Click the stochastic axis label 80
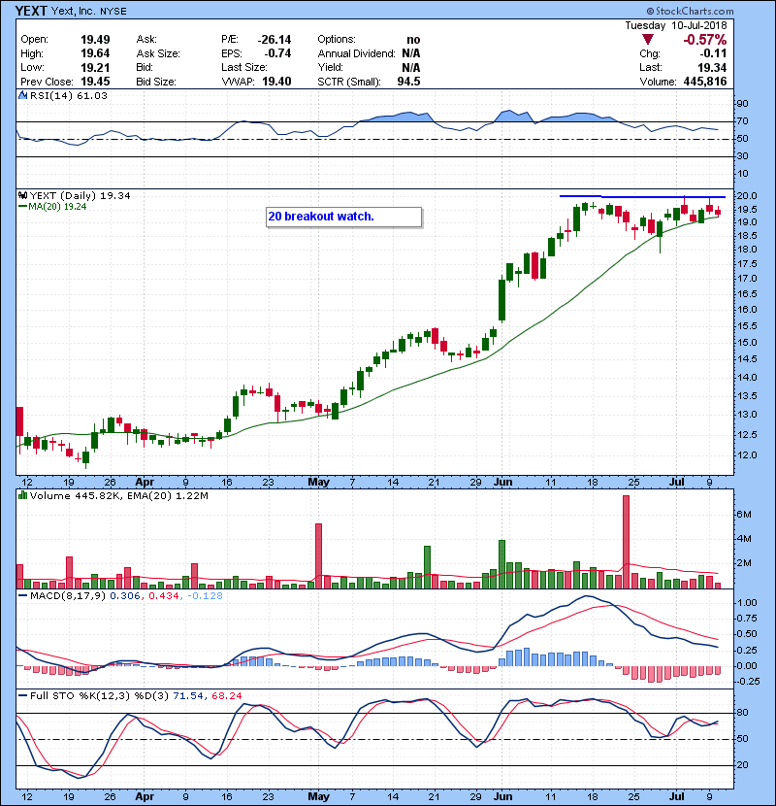Screen dimensions: 776x806 coord(742,713)
